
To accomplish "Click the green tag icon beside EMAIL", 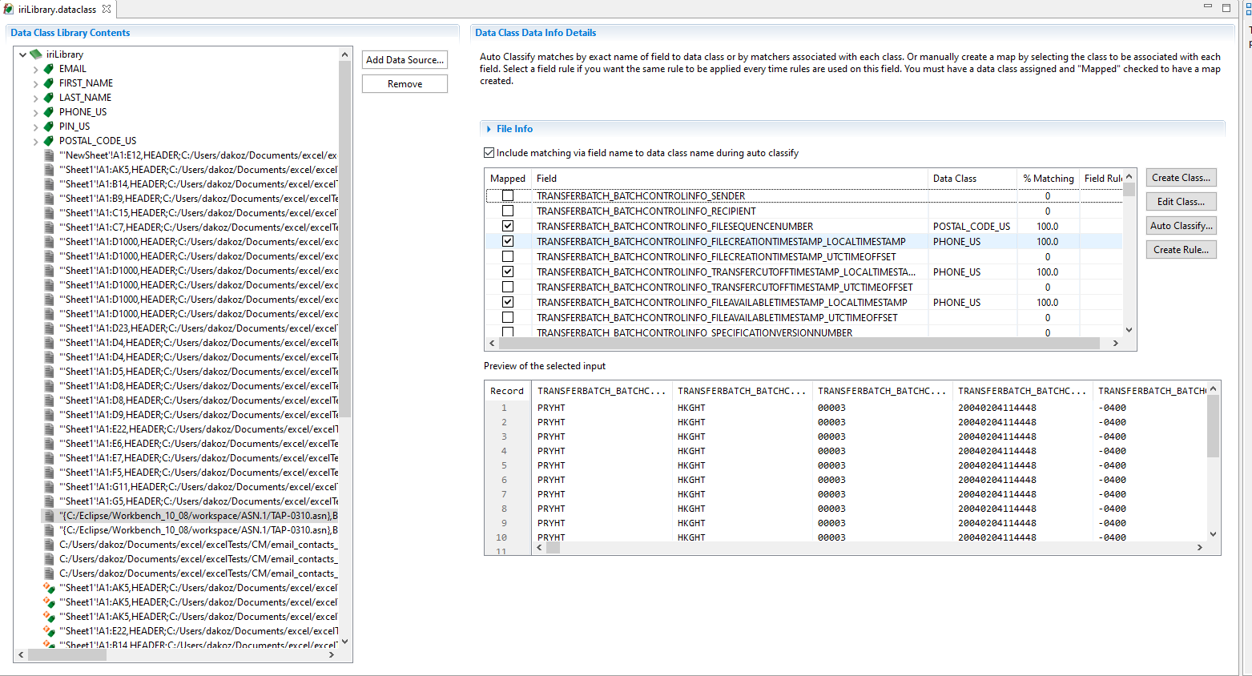I will (49, 69).
